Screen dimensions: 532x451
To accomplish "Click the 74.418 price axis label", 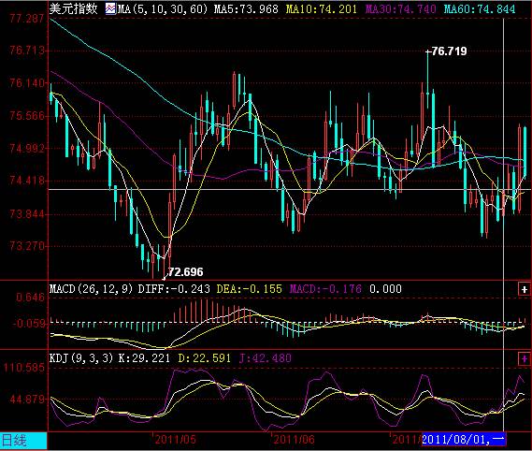I will [27, 181].
